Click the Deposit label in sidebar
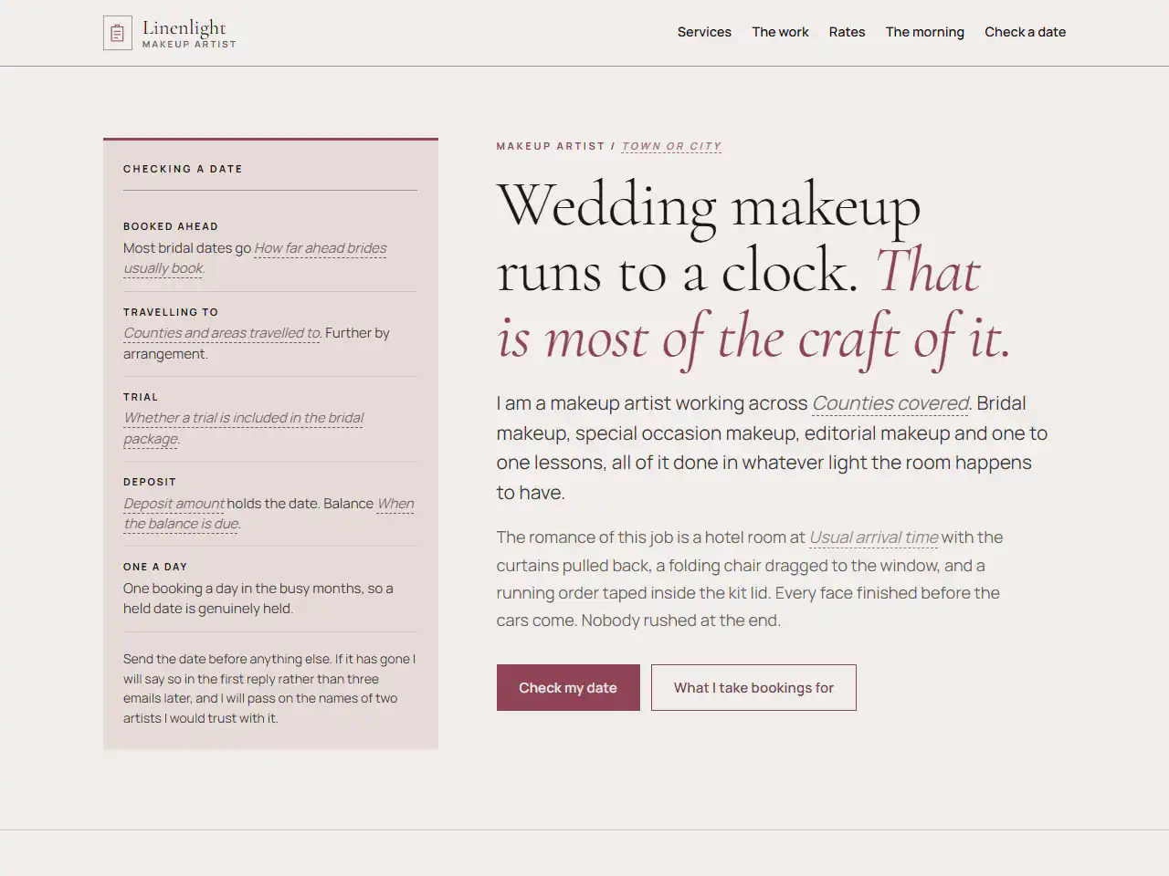The width and height of the screenshot is (1169, 876). (150, 482)
